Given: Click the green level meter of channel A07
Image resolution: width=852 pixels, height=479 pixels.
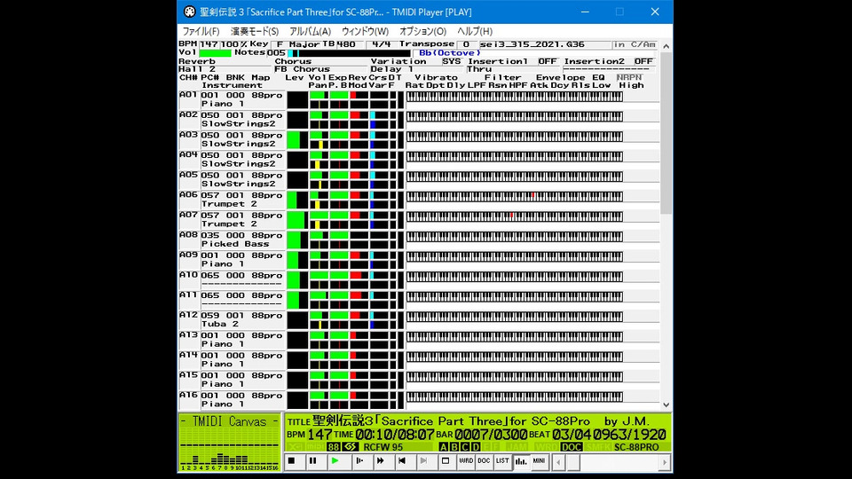Looking at the screenshot, I should tap(296, 220).
